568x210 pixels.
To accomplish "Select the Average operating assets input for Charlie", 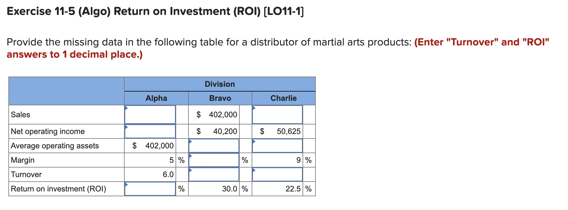I will 277,146.
